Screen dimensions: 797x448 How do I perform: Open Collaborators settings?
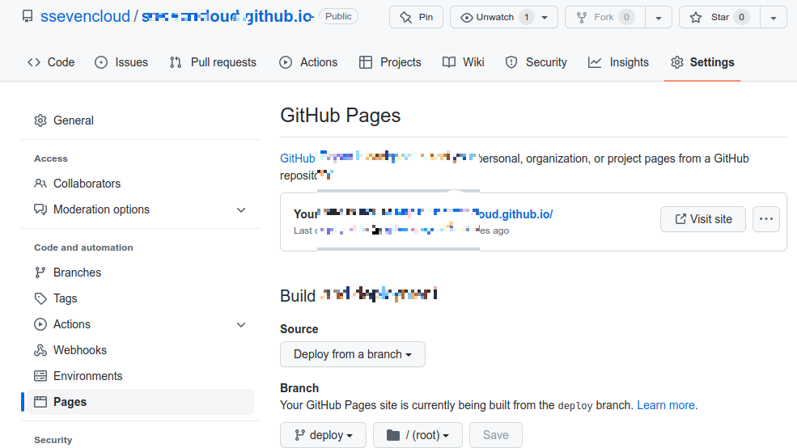click(x=141, y=184)
